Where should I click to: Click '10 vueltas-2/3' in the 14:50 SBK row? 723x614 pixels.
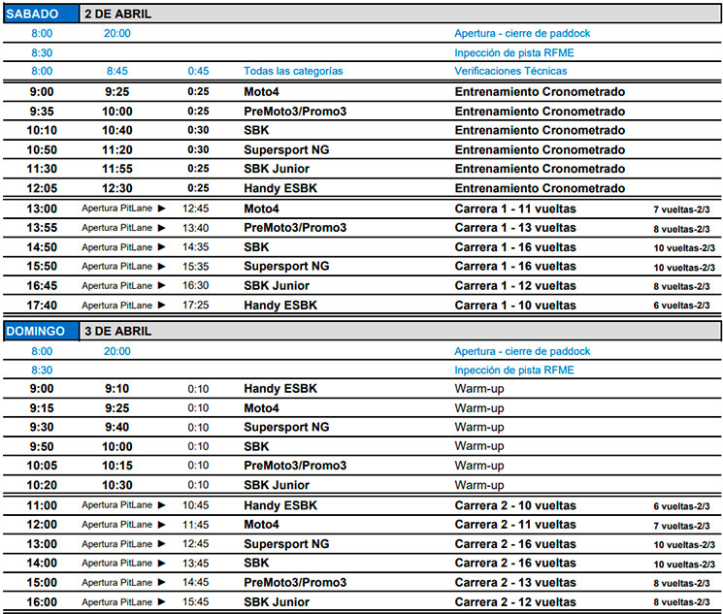pos(684,248)
